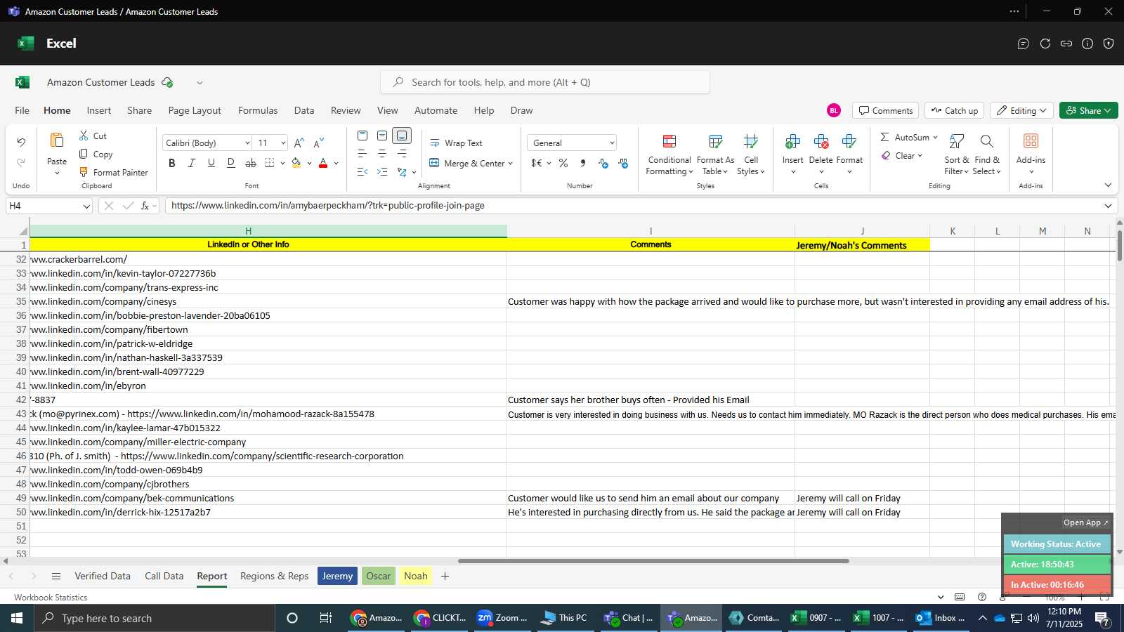The height and width of the screenshot is (632, 1124).
Task: Click the Catch up button
Action: tap(954, 111)
